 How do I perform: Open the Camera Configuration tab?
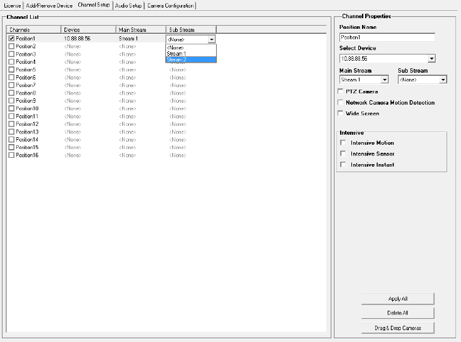click(170, 6)
